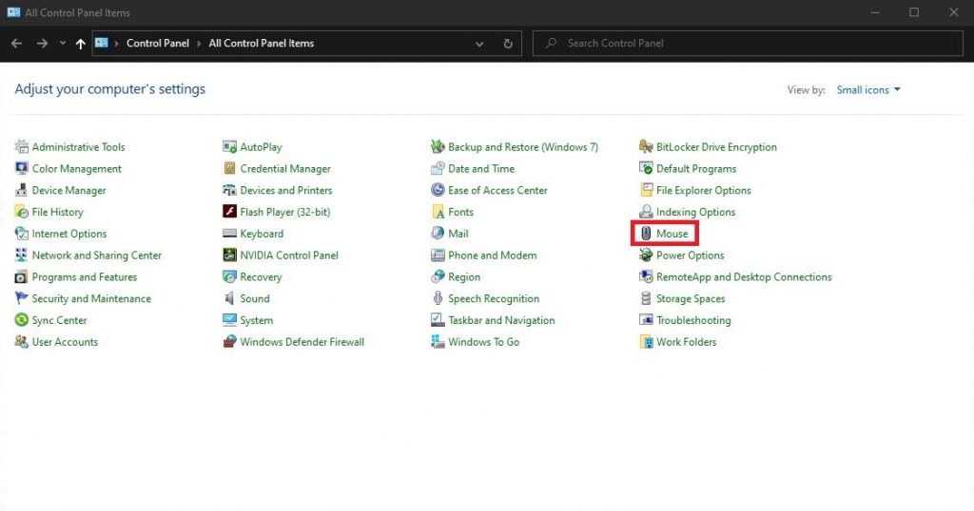The image size is (974, 511).
Task: Click the Device Manager icon
Action: [22, 190]
